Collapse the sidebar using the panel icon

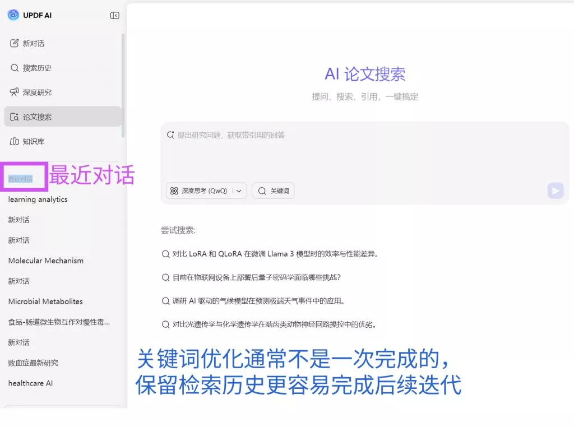tap(115, 15)
